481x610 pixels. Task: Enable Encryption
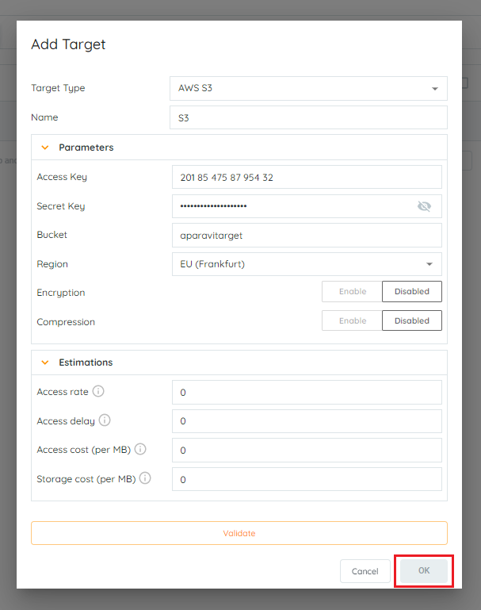352,291
